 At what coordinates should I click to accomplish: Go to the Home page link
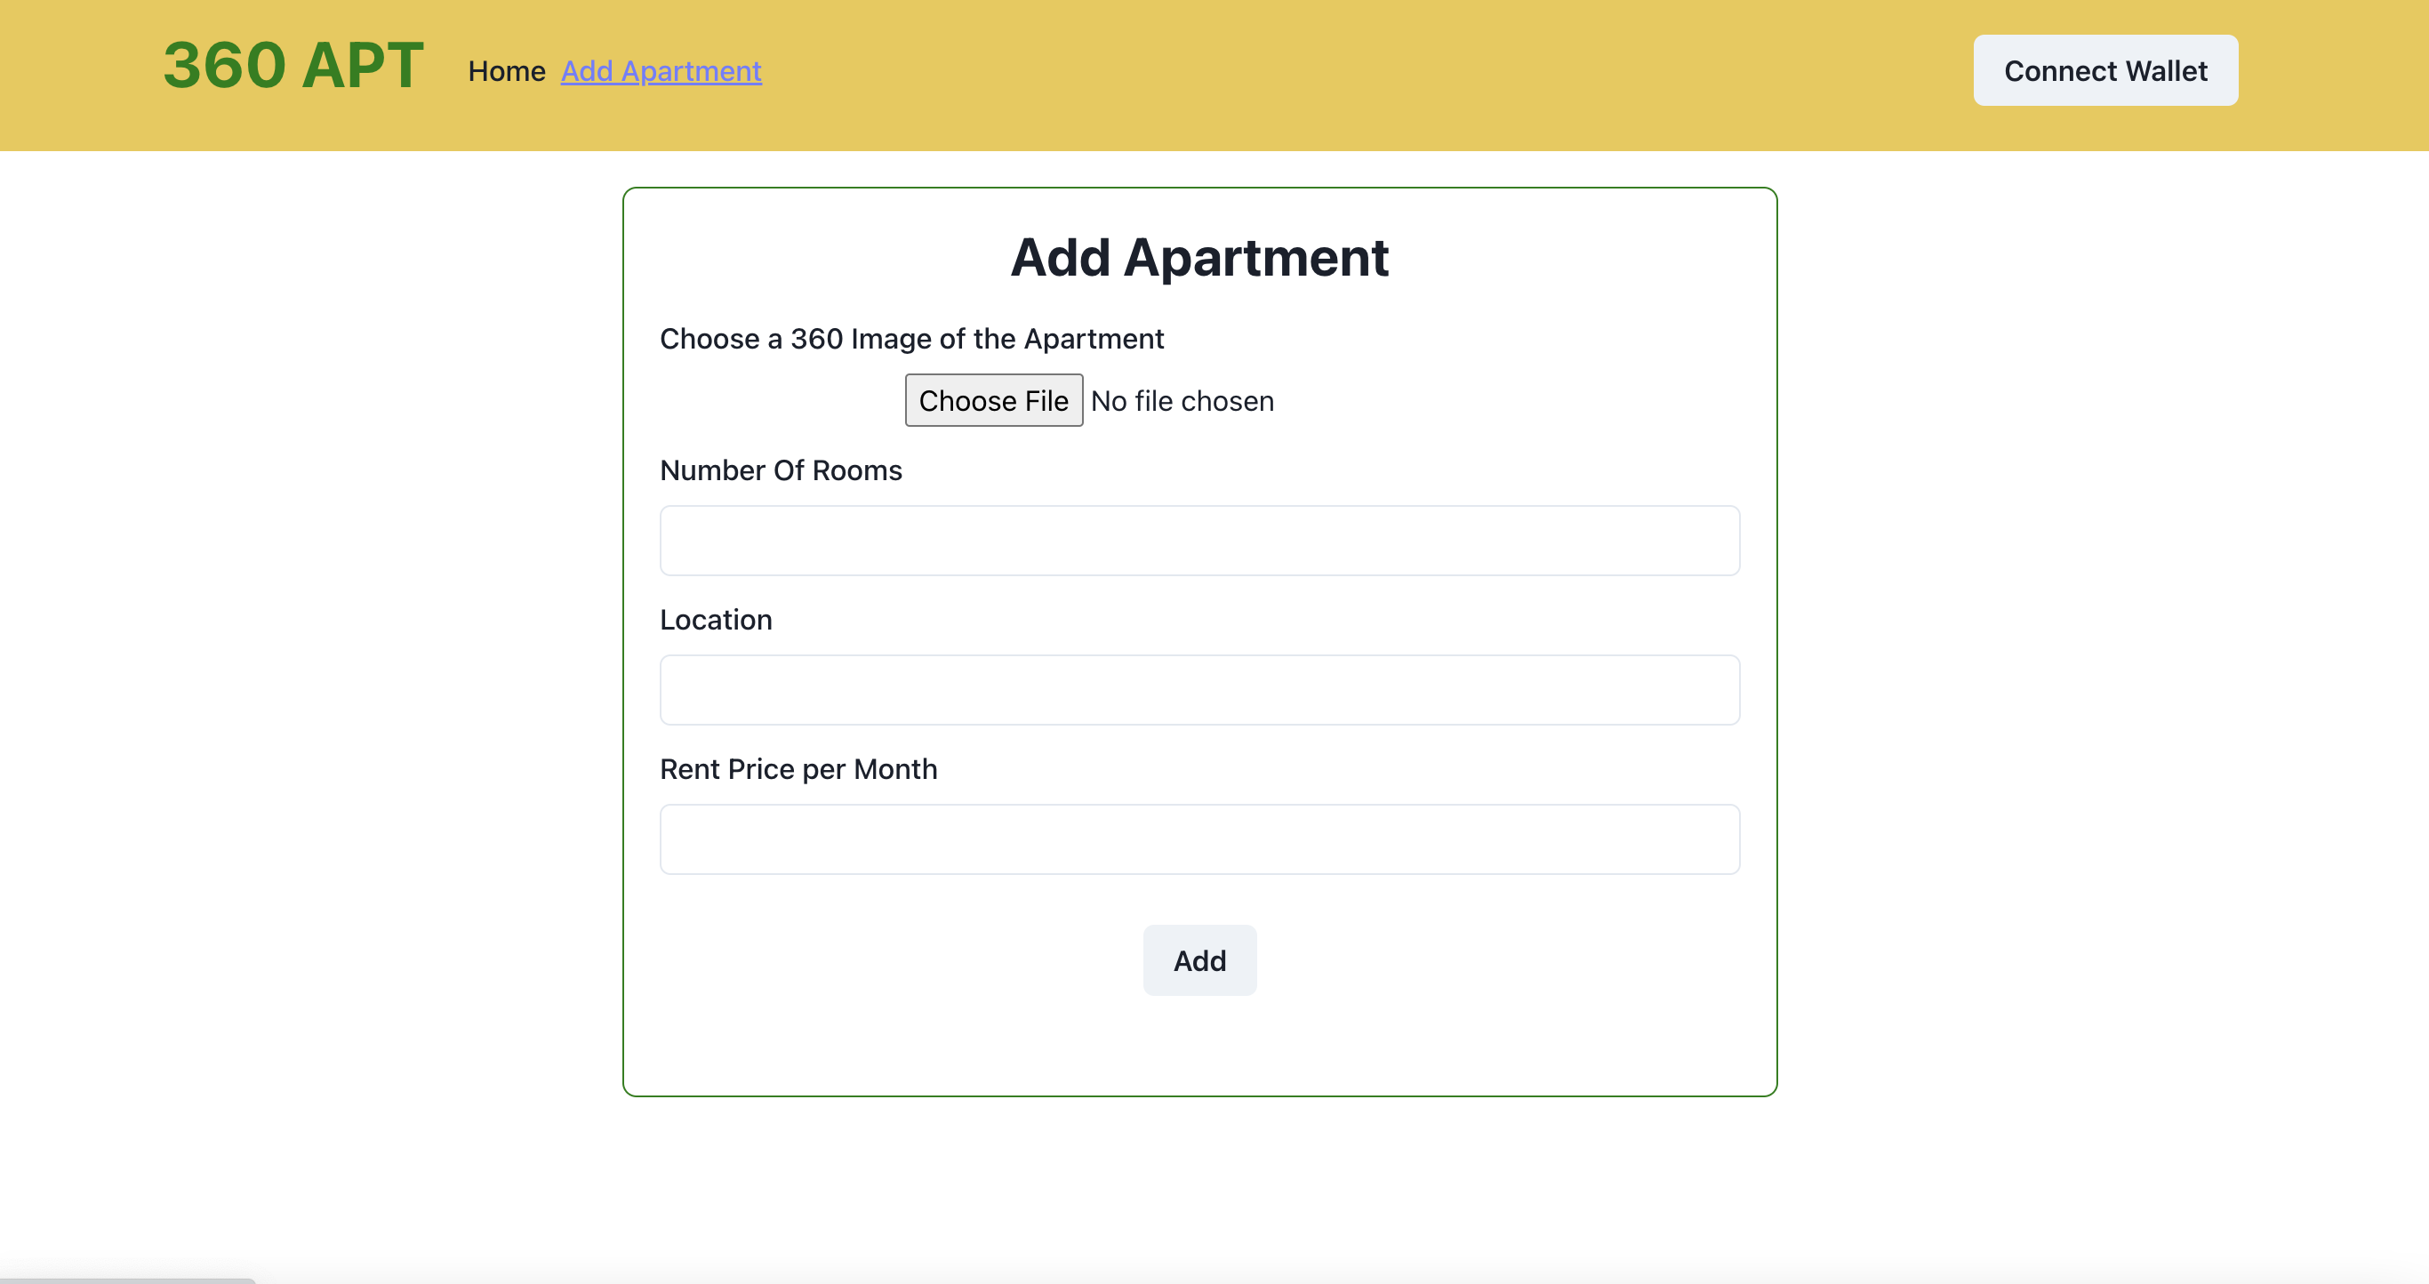(507, 72)
